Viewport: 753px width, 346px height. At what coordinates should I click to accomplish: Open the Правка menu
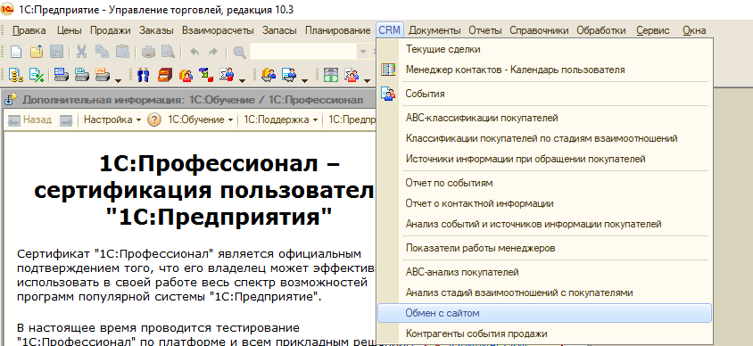click(29, 30)
